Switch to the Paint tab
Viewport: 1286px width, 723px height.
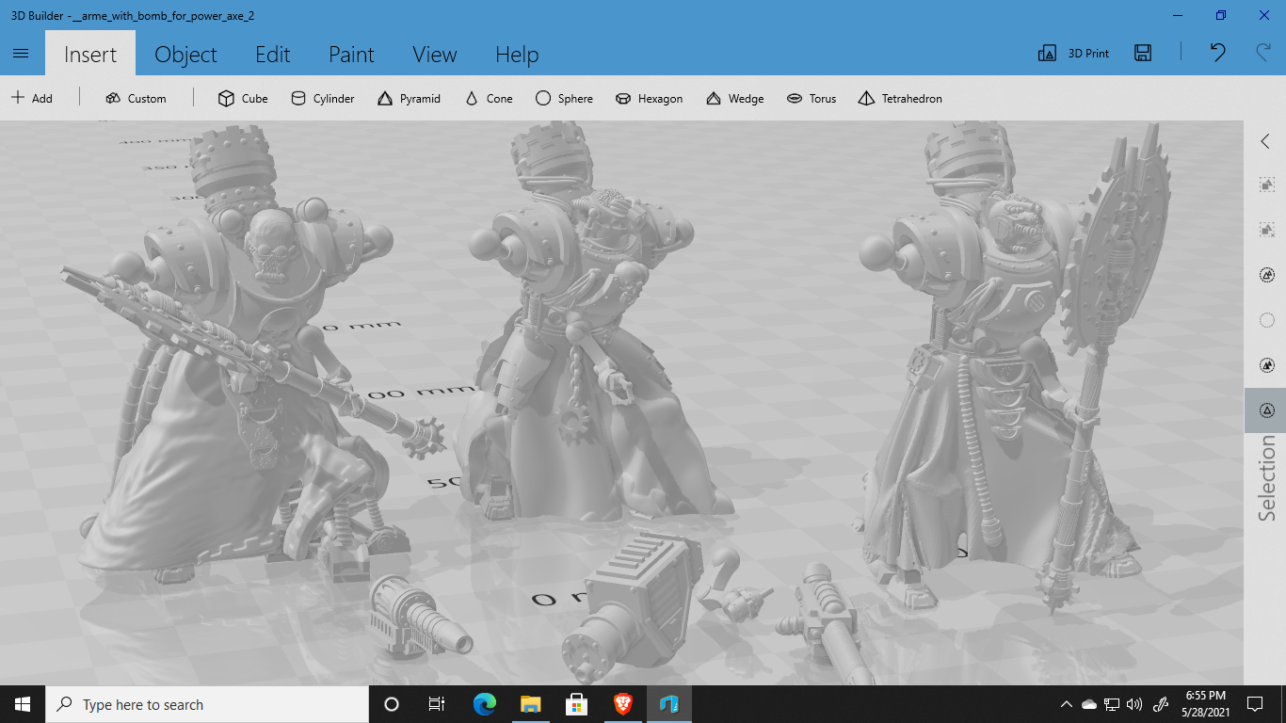351,54
